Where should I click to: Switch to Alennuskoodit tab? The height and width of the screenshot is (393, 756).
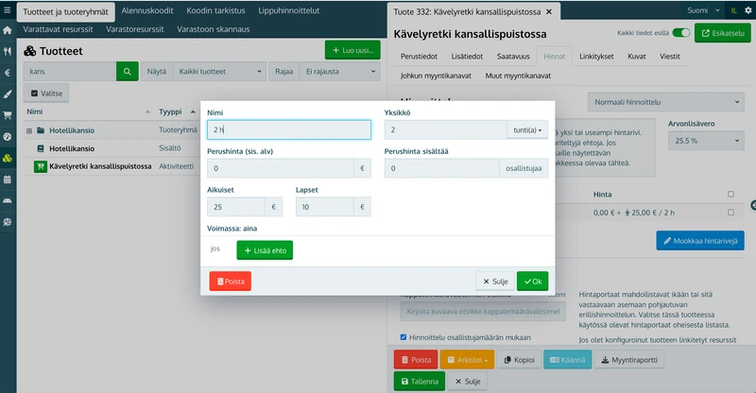(147, 10)
